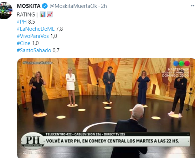
Task: Click the PH logo in the image
Action: [x=33, y=141]
